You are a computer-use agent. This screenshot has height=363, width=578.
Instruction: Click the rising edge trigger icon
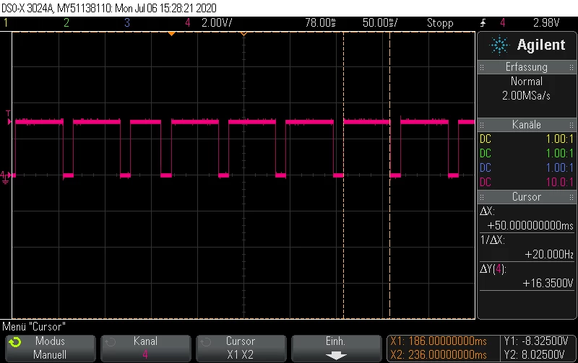tap(483, 23)
